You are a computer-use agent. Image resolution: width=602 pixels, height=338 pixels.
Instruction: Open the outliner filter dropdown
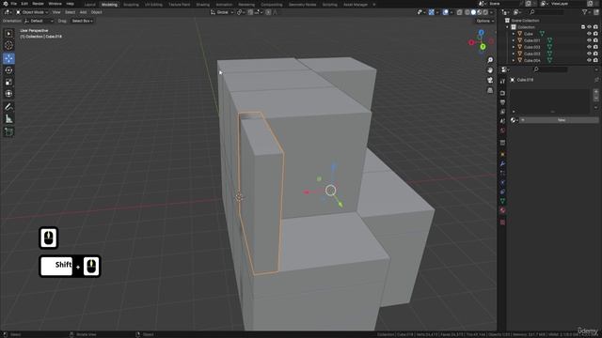point(587,12)
